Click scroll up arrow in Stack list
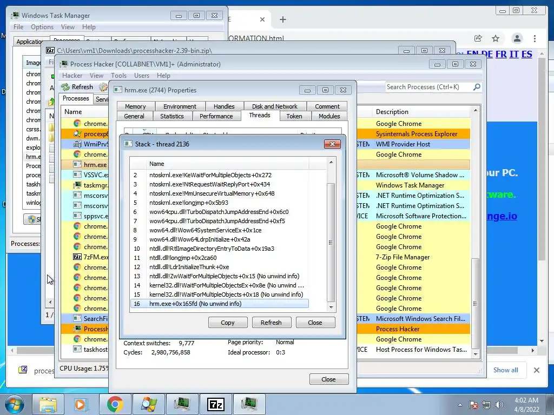The height and width of the screenshot is (415, 554). pos(331,162)
